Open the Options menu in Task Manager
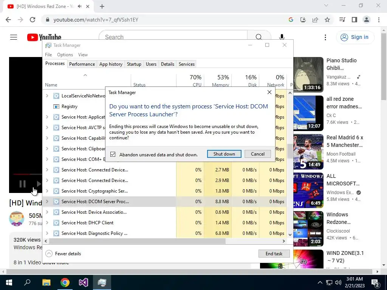387x290 pixels. 65,55
